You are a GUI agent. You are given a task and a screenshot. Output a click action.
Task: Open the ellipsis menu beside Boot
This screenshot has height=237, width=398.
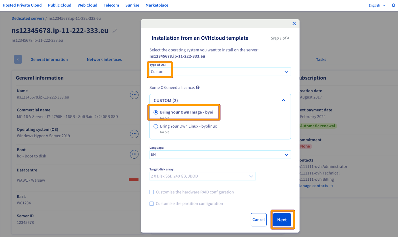[134, 154]
